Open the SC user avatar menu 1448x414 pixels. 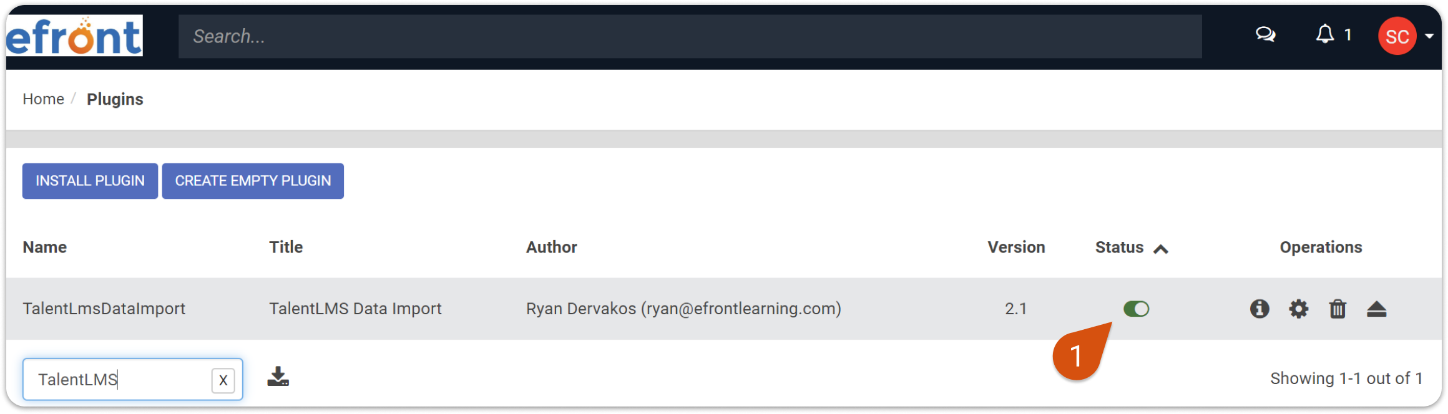(x=1397, y=36)
